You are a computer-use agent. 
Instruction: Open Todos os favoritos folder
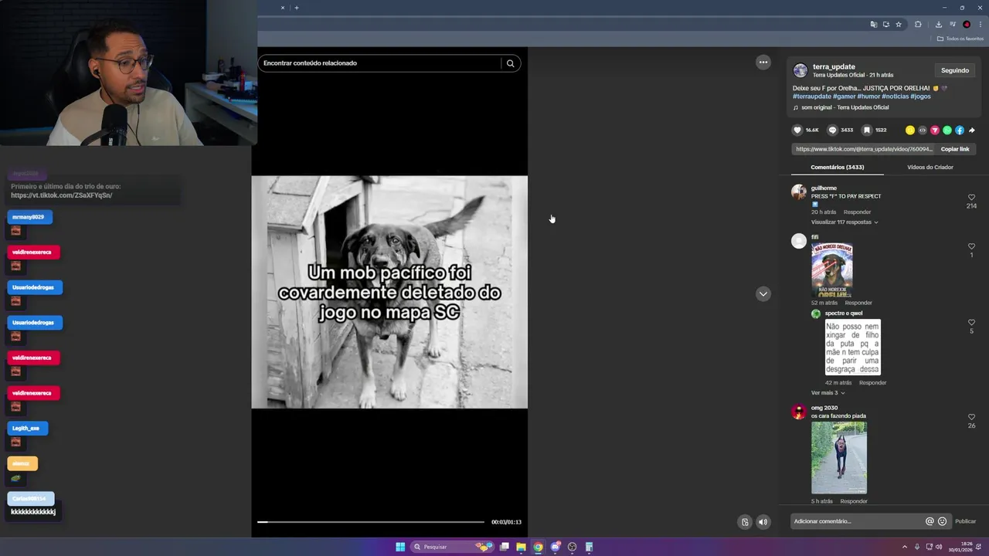[x=960, y=39]
